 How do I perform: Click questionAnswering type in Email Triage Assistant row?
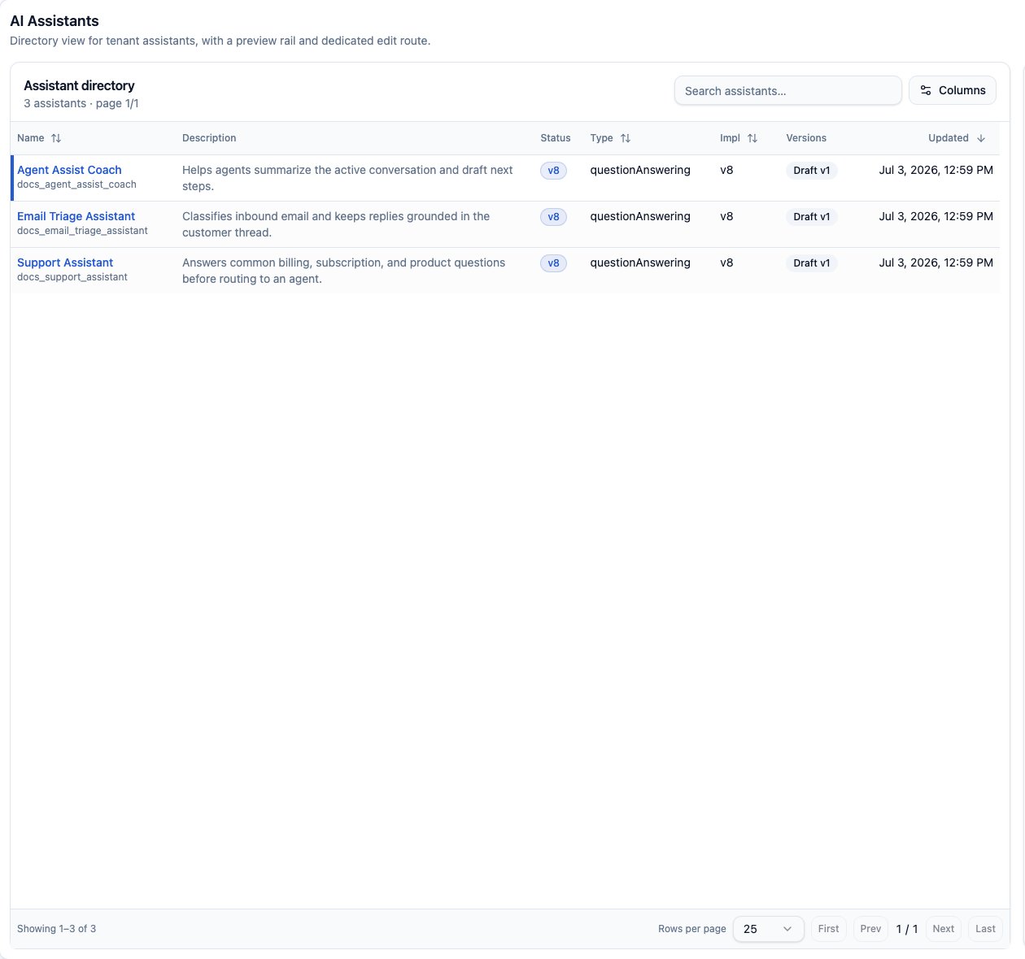click(640, 216)
